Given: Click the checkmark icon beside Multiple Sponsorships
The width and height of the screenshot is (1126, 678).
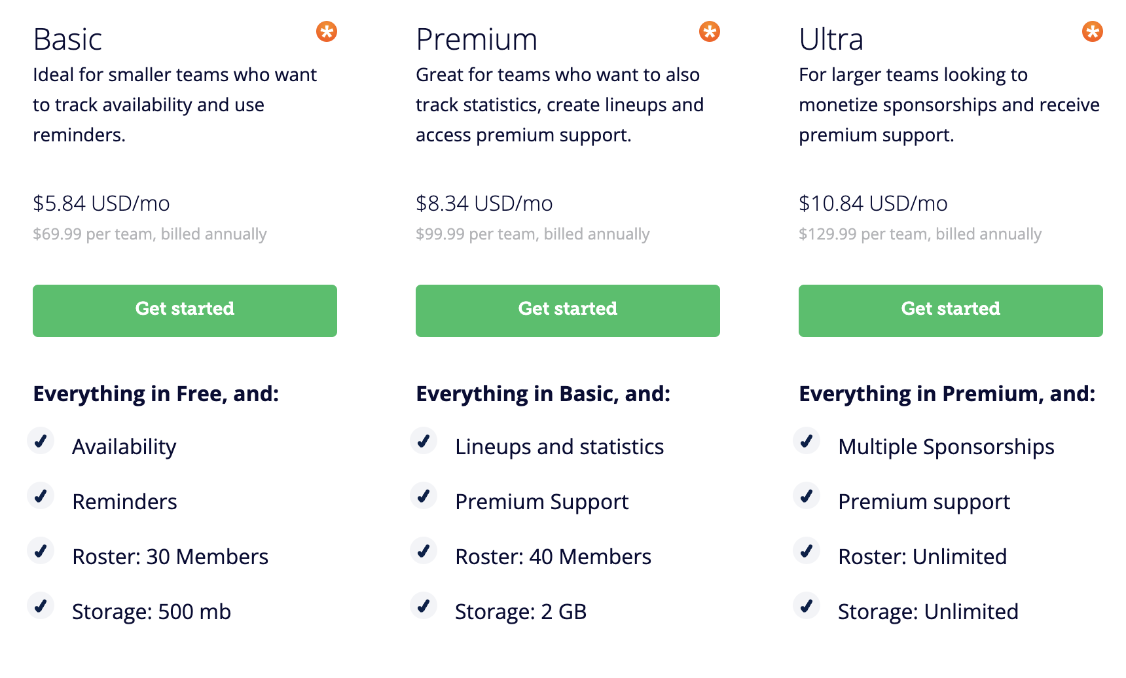Looking at the screenshot, I should tap(807, 440).
